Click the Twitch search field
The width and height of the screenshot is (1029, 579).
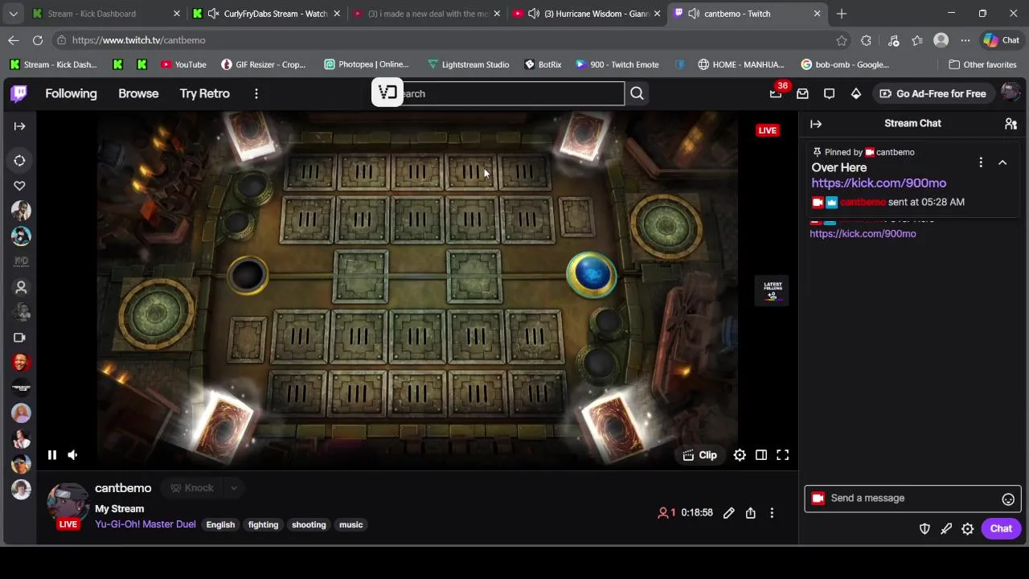pos(498,93)
